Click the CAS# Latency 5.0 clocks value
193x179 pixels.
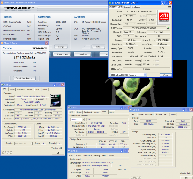[x=166, y=141]
